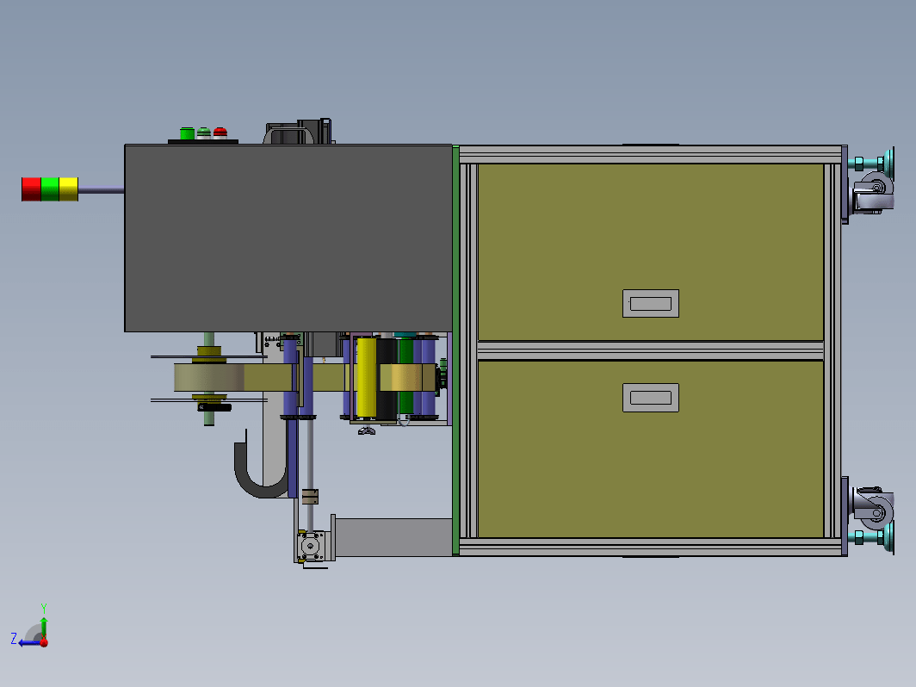Select the wing nut below the rollers
Screen dimensions: 916x687
367,431
